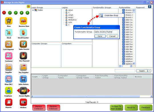Click the right red arrow beside Access Rights
Viewport: 154px width, 112px height.
29,91
